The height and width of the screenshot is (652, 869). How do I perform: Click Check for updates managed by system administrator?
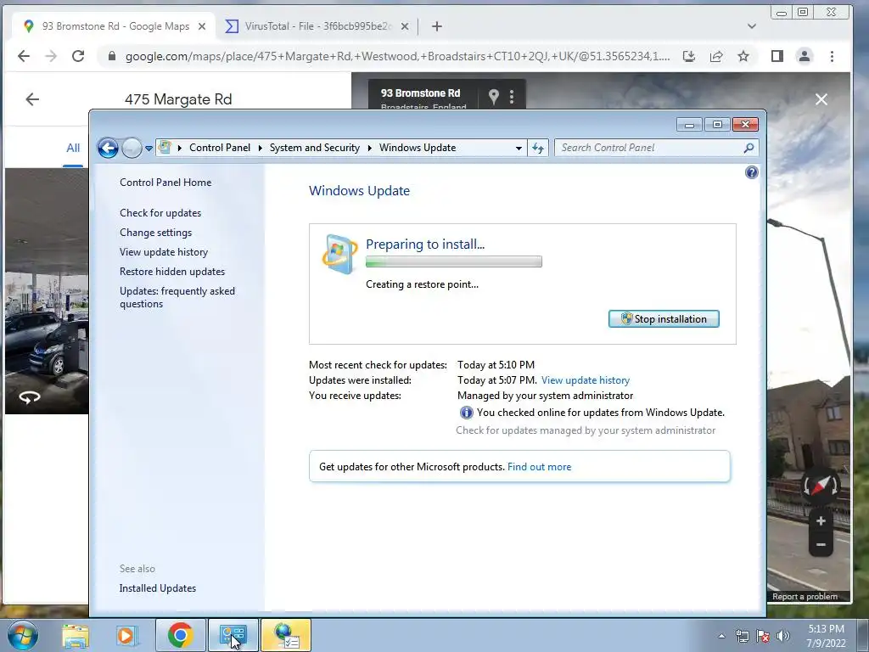[586, 430]
